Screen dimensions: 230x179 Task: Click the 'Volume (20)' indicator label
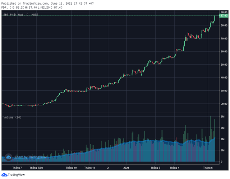point(13,117)
